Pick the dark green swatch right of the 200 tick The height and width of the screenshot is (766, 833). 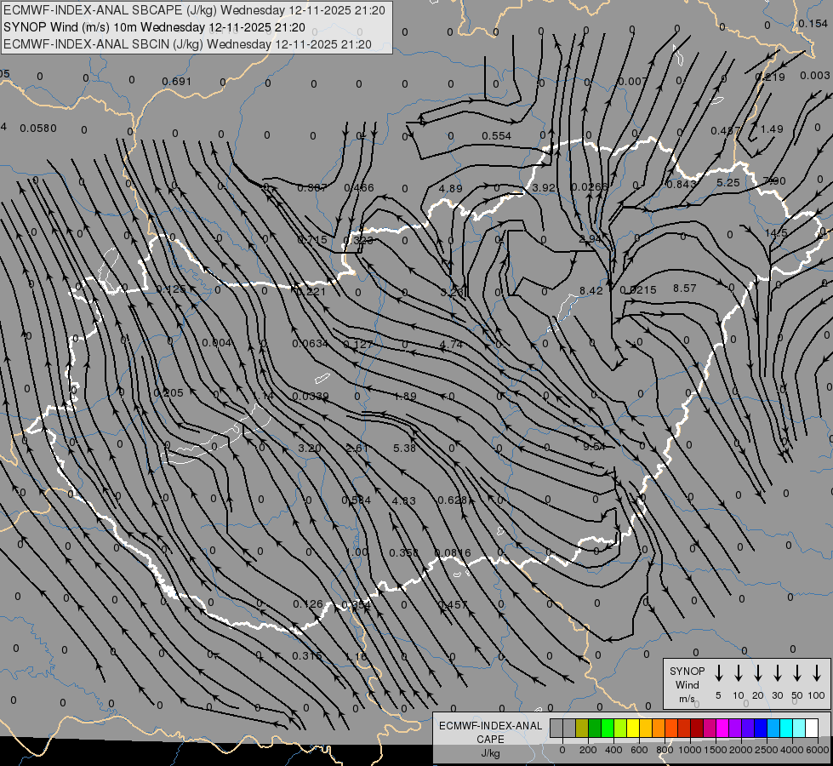(595, 728)
